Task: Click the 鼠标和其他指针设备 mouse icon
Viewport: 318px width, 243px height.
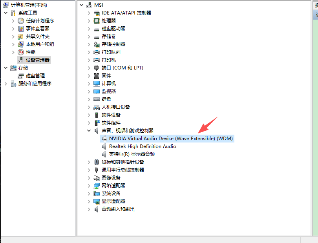Action: (97, 162)
